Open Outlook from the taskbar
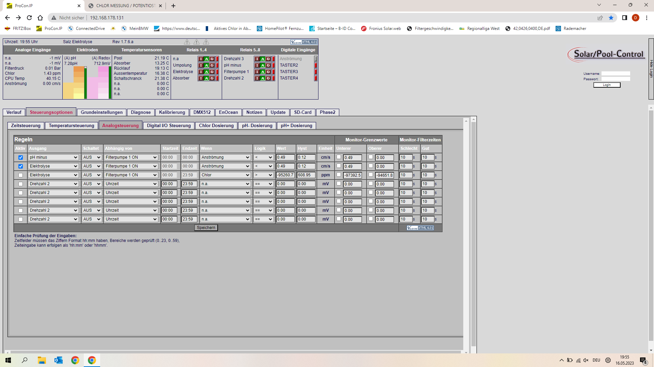 click(x=58, y=360)
